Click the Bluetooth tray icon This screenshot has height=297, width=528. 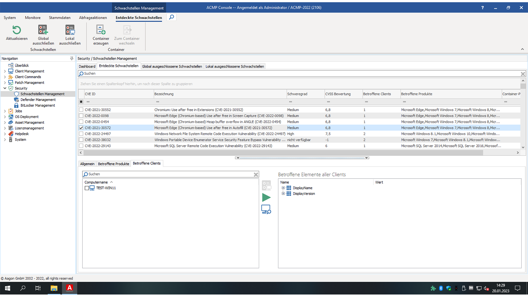441,288
